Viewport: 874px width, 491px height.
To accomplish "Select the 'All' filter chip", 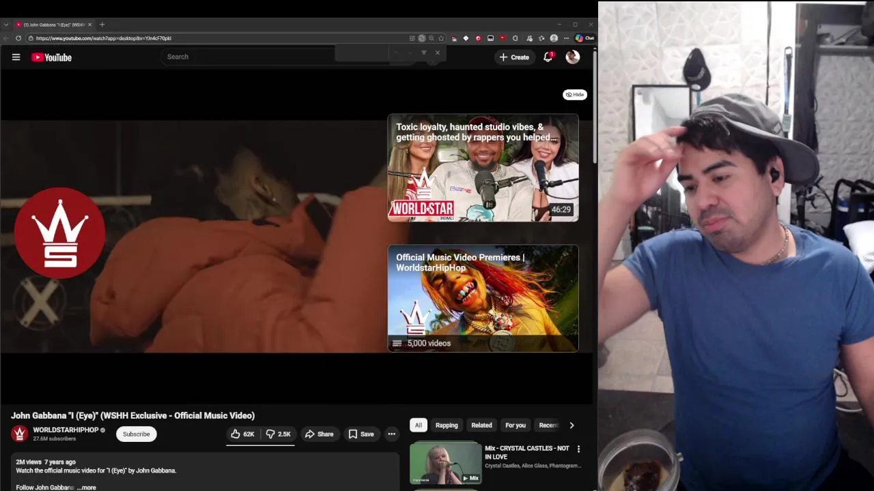I will pyautogui.click(x=419, y=426).
